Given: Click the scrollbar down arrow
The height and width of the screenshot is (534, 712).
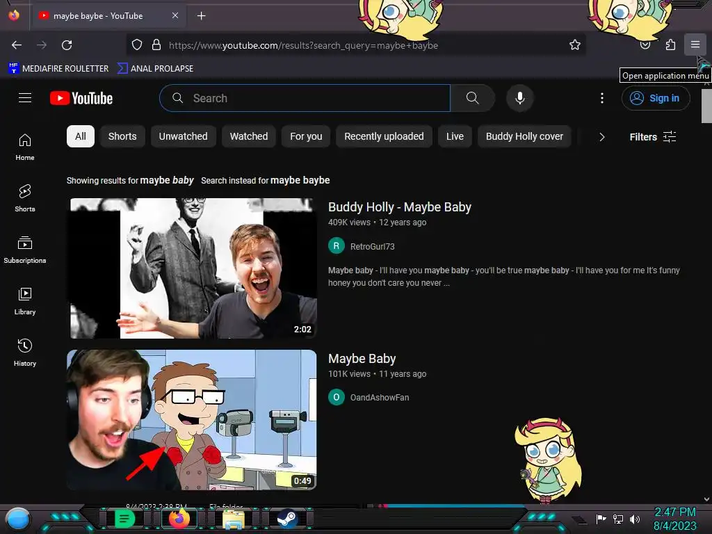Looking at the screenshot, I should 706,499.
